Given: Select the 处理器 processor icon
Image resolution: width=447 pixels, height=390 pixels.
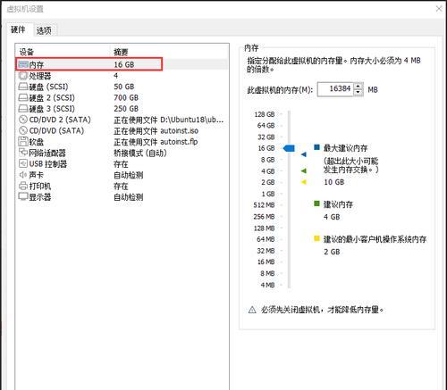Looking at the screenshot, I should (x=23, y=76).
